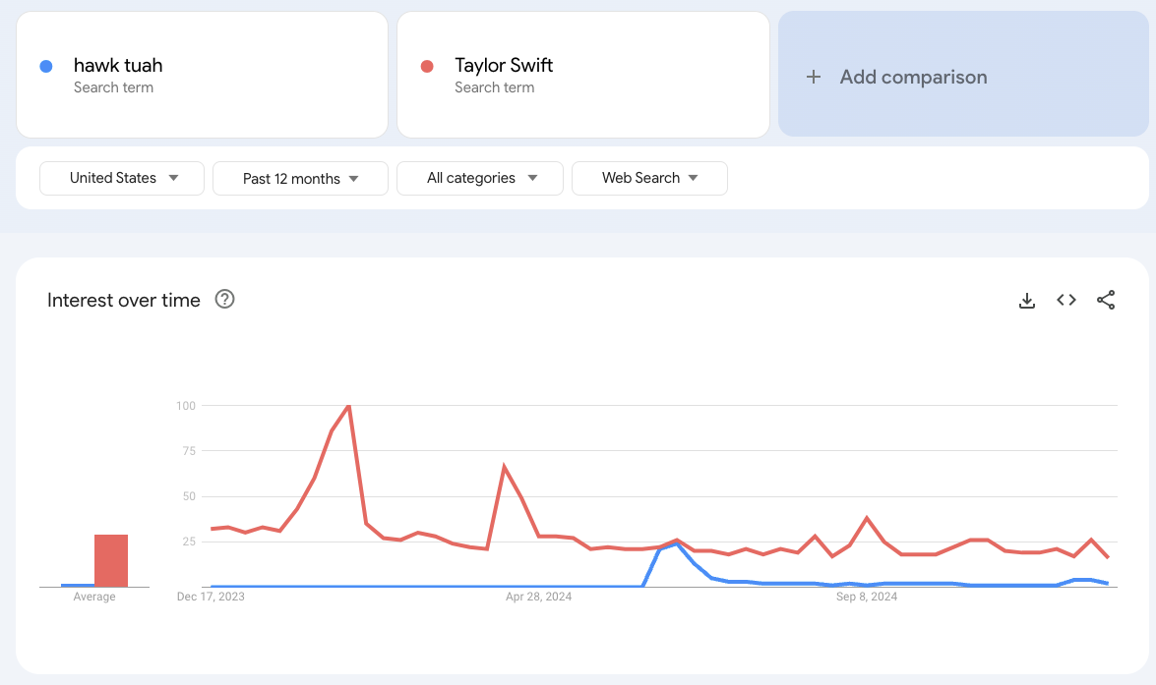Click the Dec 17, 2023 axis label
This screenshot has height=685, width=1156.
[211, 597]
